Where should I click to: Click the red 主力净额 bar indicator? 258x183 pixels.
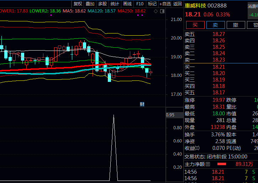pyautogui.click(x=222, y=164)
